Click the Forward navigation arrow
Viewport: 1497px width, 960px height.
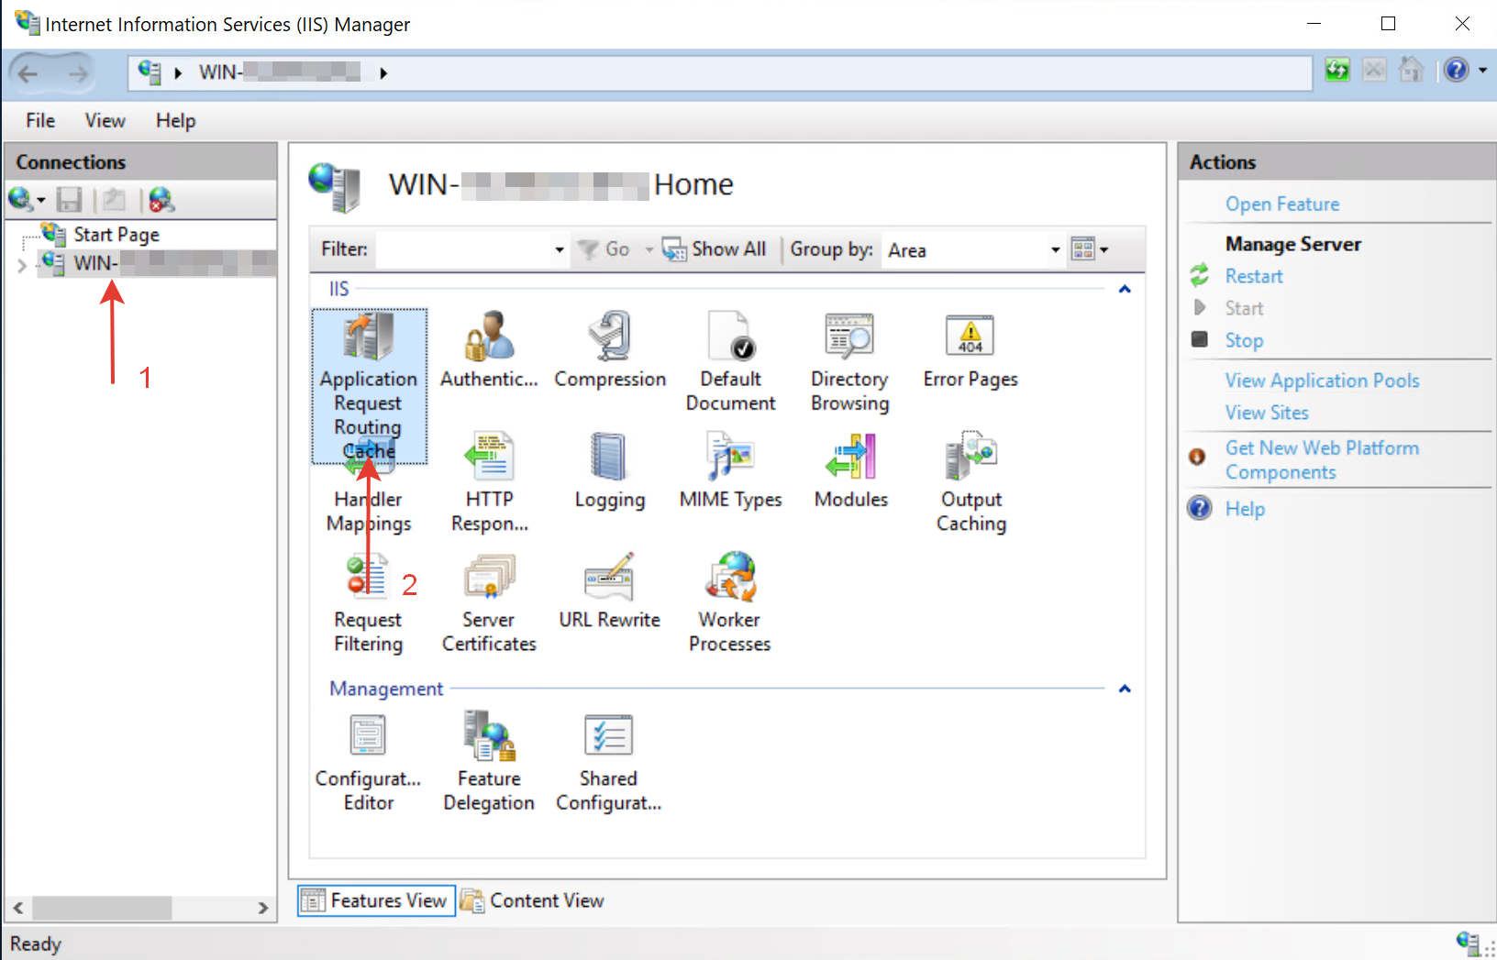pyautogui.click(x=79, y=72)
